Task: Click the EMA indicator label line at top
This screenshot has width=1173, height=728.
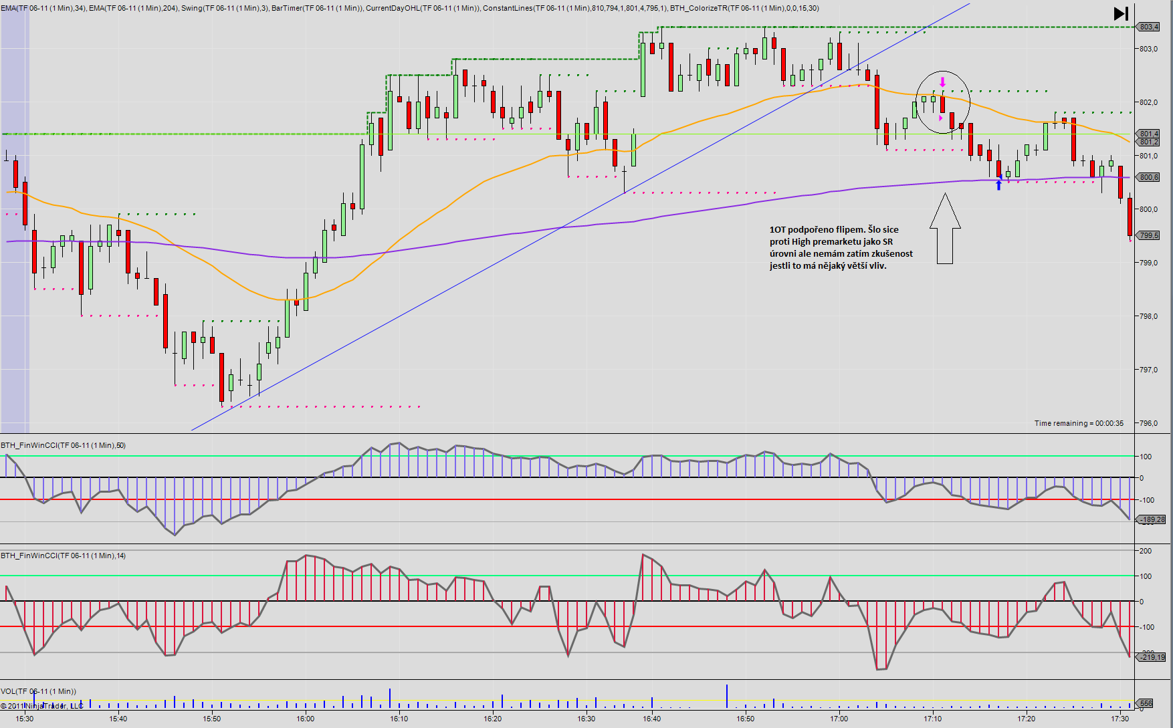Action: [x=410, y=8]
